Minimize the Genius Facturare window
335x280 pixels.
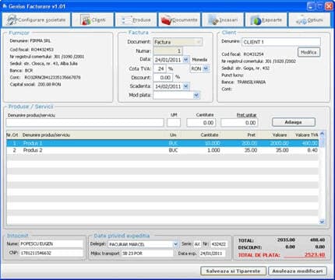pos(311,6)
